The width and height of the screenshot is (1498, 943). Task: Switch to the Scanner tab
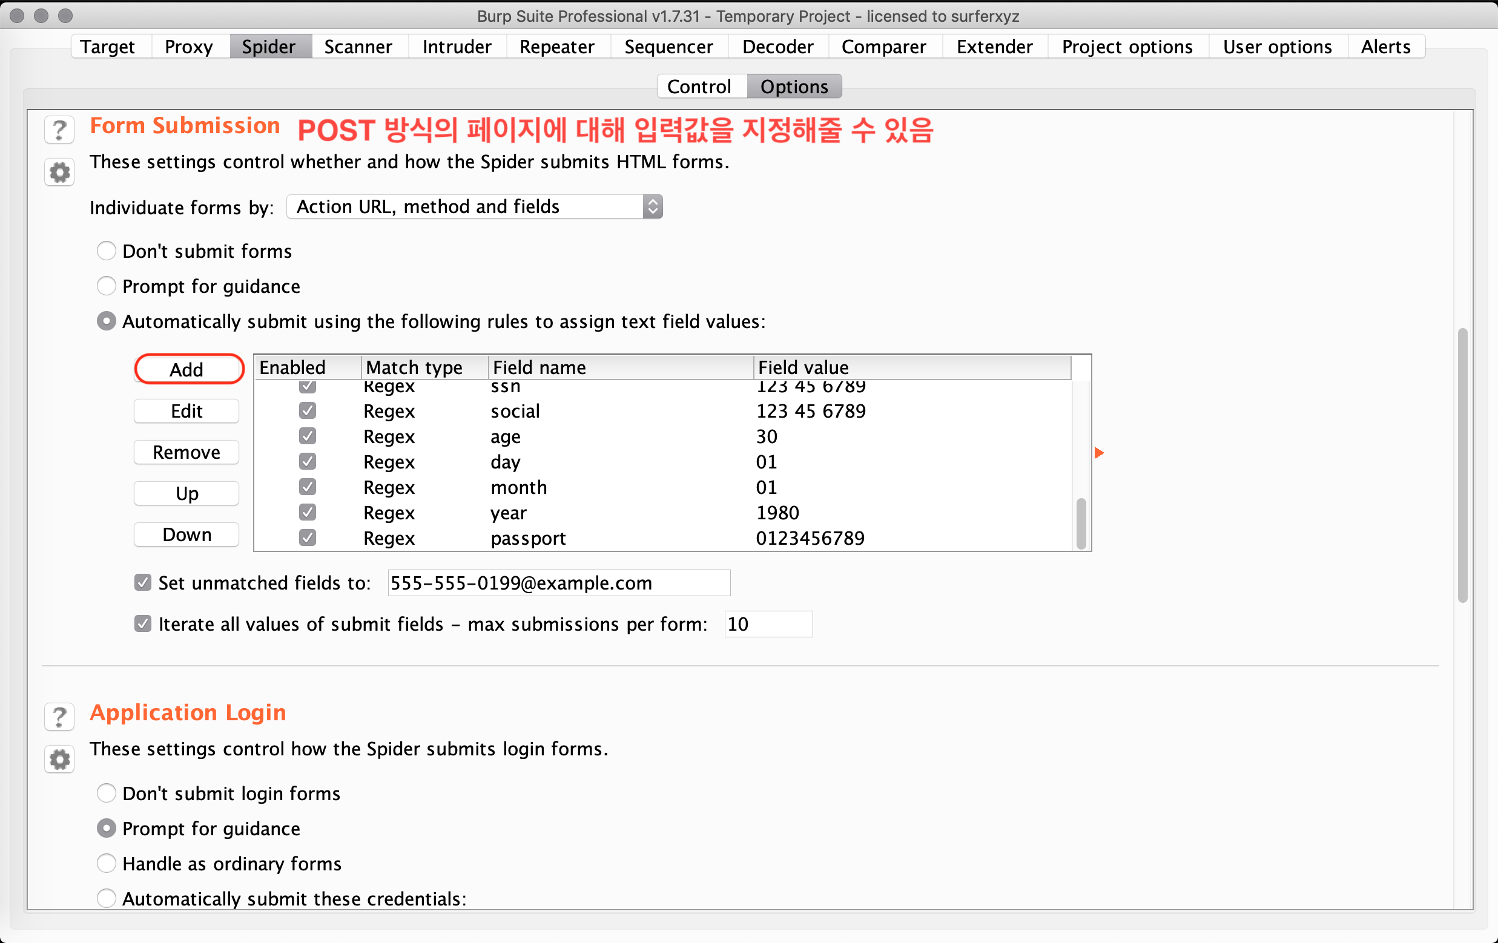pyautogui.click(x=358, y=47)
